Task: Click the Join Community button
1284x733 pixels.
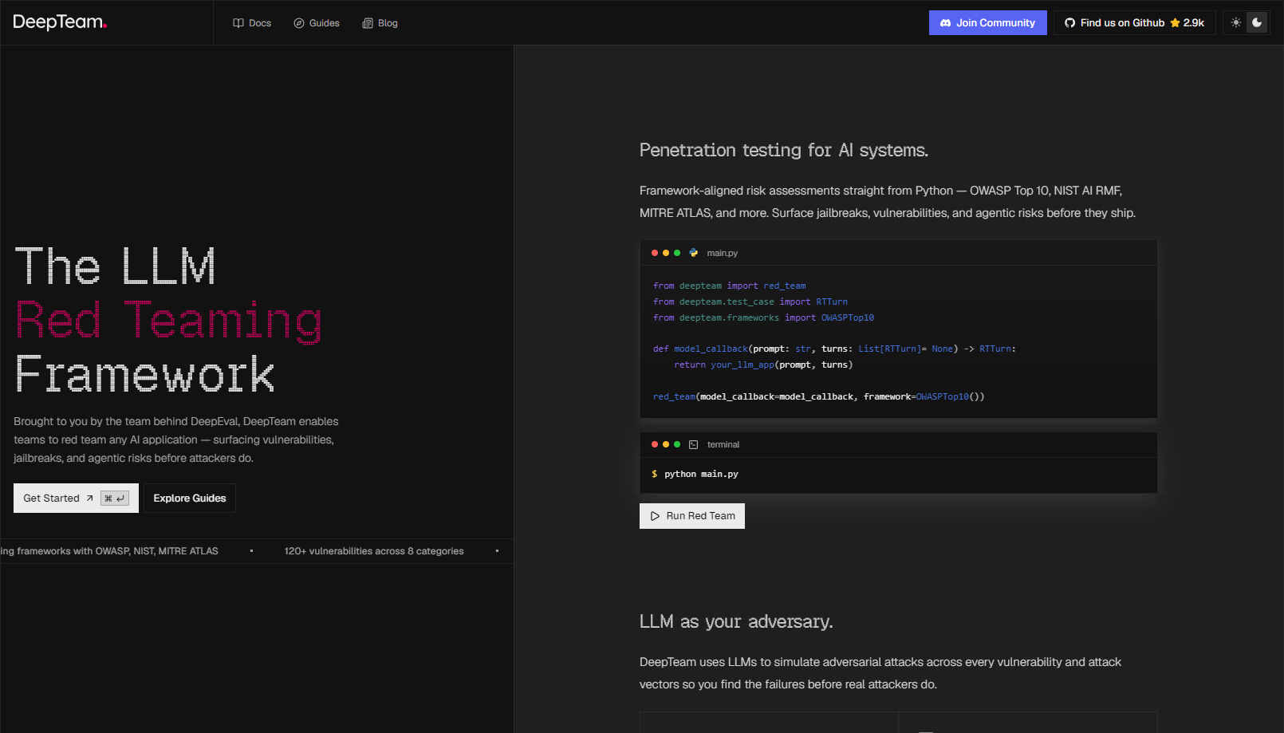Action: [x=987, y=23]
